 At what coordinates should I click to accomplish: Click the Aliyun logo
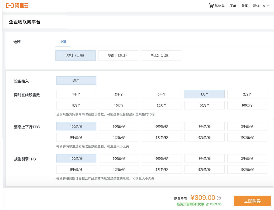[x=17, y=6]
